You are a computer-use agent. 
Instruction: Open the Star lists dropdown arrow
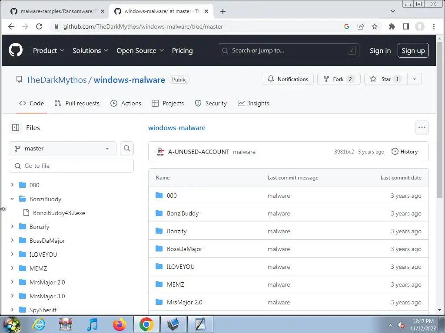coord(414,79)
